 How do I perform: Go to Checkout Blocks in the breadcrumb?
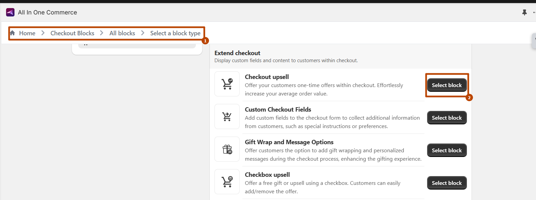click(72, 33)
